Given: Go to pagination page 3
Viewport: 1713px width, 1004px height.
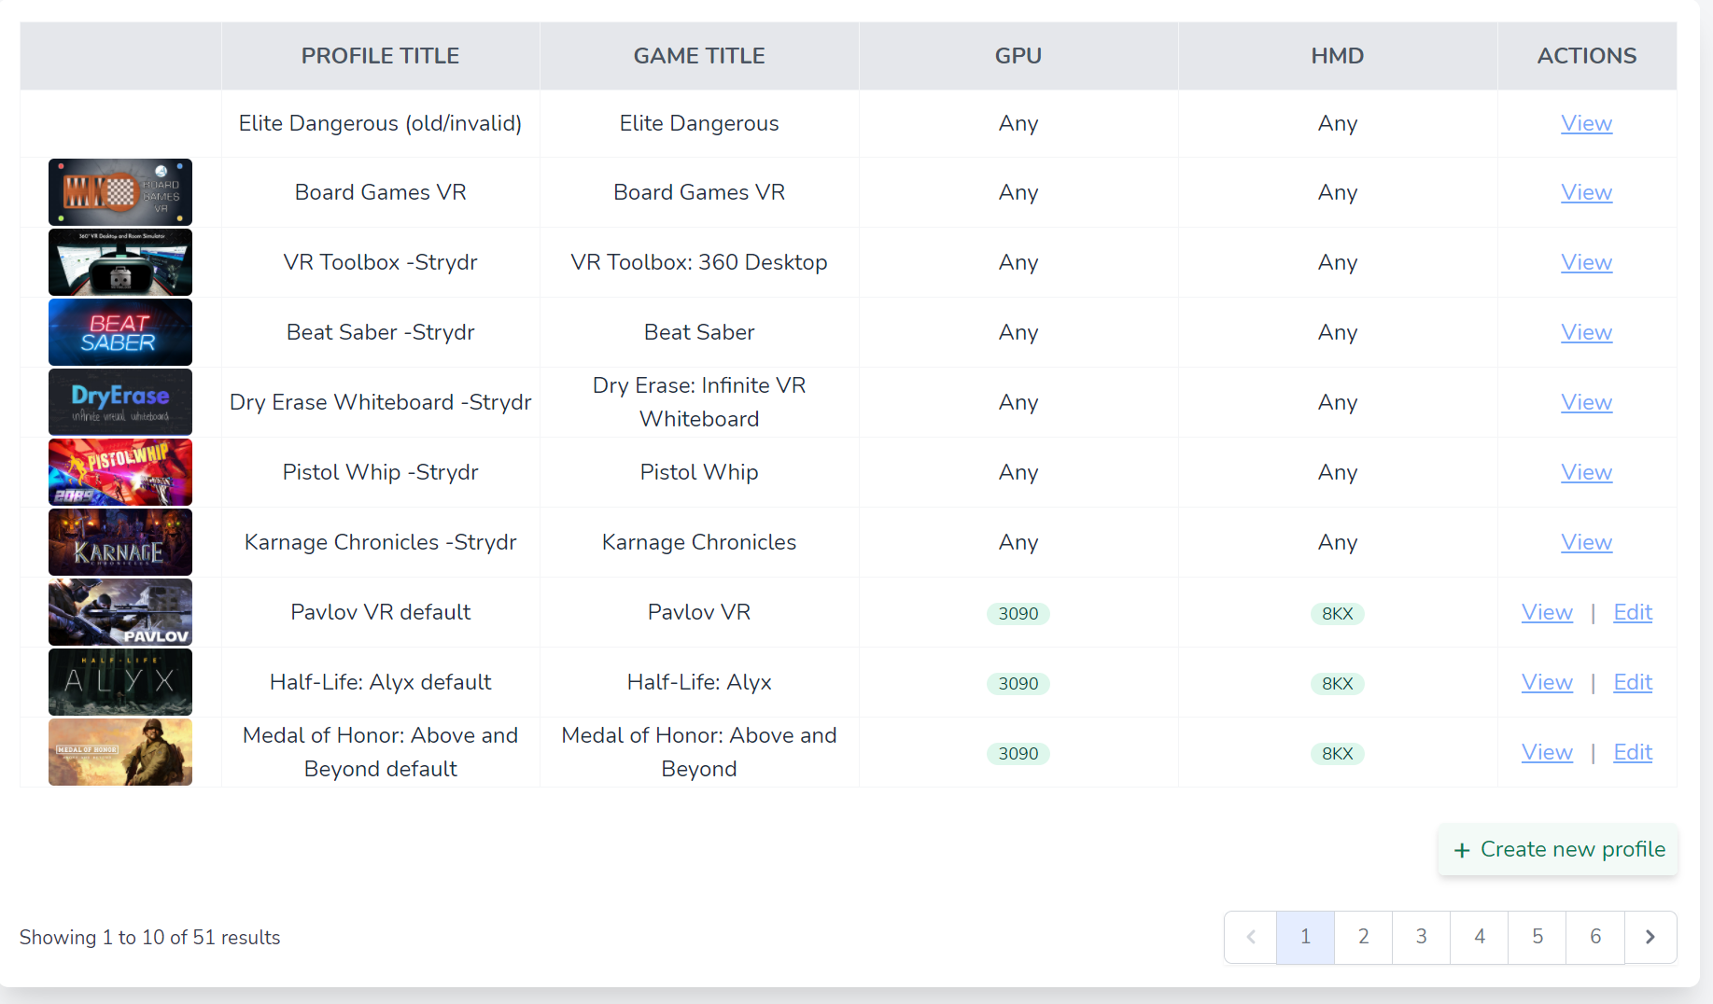Looking at the screenshot, I should (x=1421, y=937).
